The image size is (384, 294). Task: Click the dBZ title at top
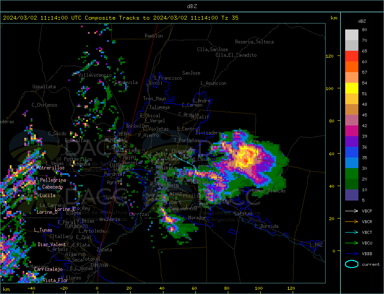[x=192, y=6]
